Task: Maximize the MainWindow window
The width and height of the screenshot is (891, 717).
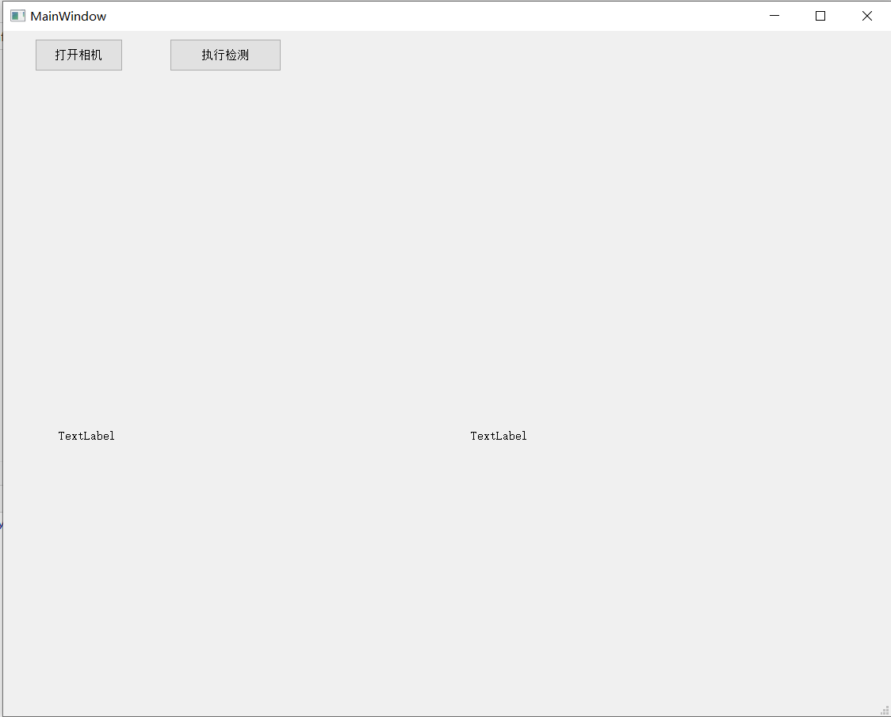Action: click(820, 16)
